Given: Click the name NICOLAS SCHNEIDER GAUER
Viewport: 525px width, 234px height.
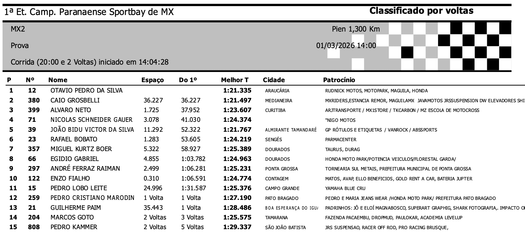Looking at the screenshot, I should click(x=91, y=120).
